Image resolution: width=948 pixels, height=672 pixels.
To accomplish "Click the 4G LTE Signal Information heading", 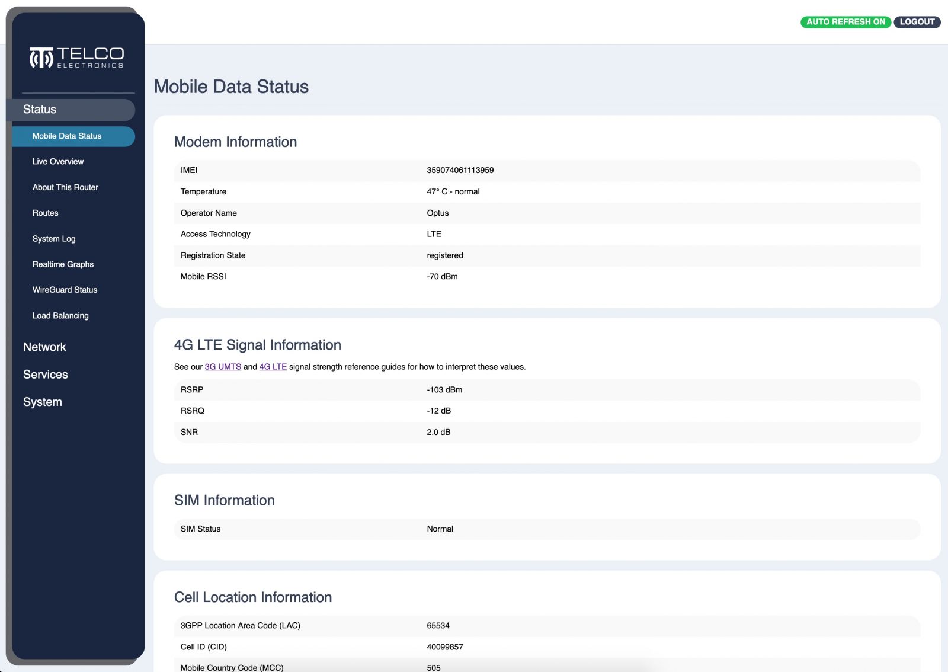I will click(x=258, y=345).
